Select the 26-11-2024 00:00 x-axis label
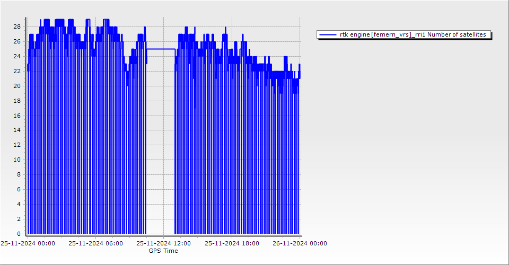The image size is (509, 265). click(x=300, y=244)
